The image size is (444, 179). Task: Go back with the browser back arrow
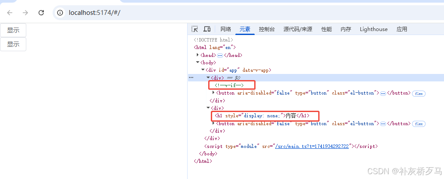tap(10, 12)
